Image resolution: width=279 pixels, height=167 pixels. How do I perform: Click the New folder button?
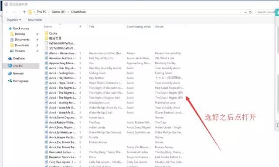tap(35, 20)
